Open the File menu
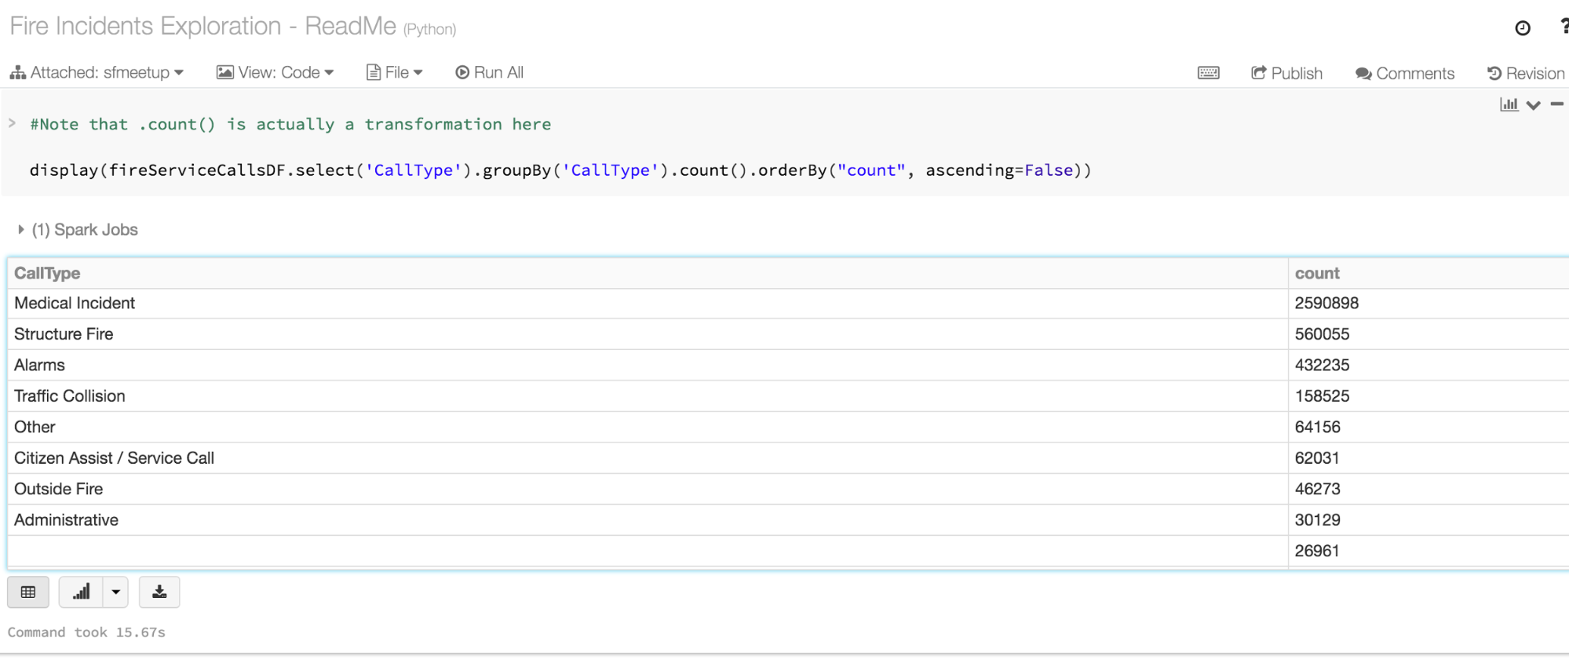Screen dimensions: 1569x659 click(x=395, y=73)
